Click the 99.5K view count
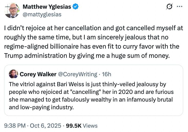 point(73,126)
